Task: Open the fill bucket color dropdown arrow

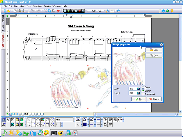Action: [88, 120]
